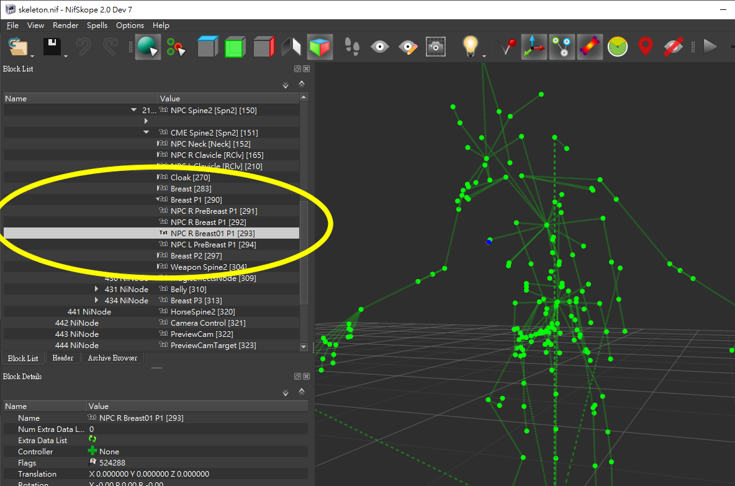Click the Block List vertical scrollbar

304,252
